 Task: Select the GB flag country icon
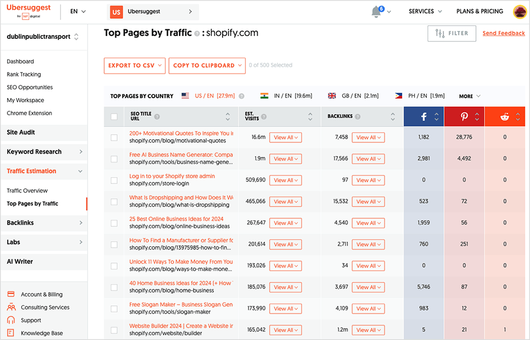332,96
